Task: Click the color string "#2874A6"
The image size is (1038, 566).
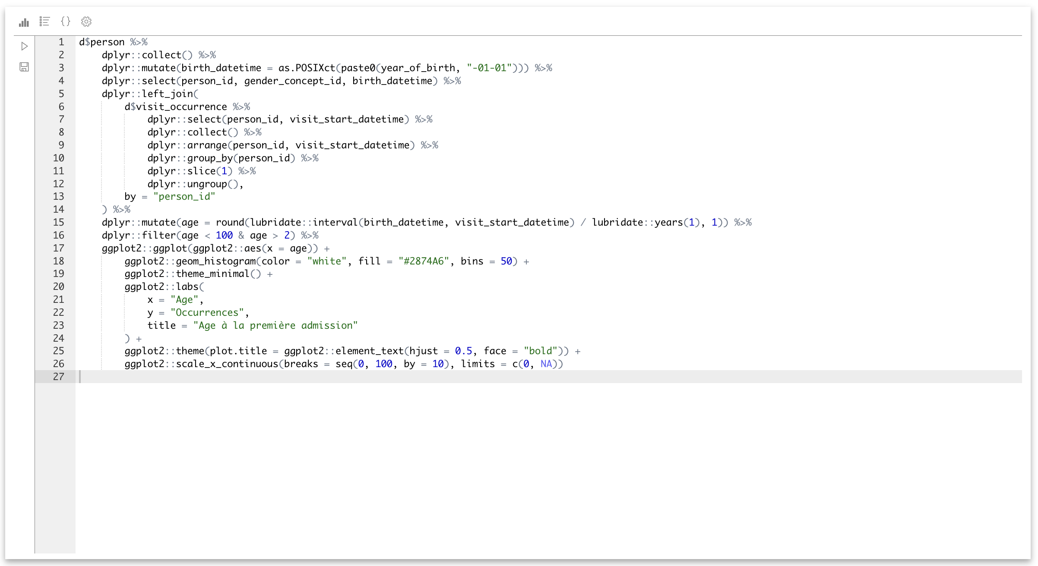Action: [424, 261]
